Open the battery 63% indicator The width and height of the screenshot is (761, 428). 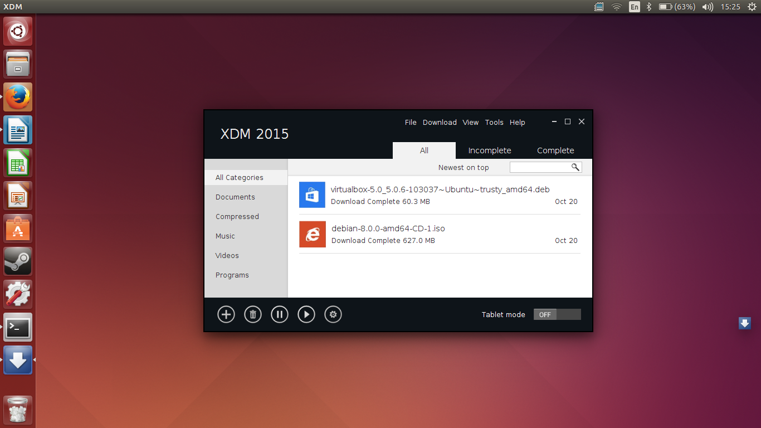677,7
